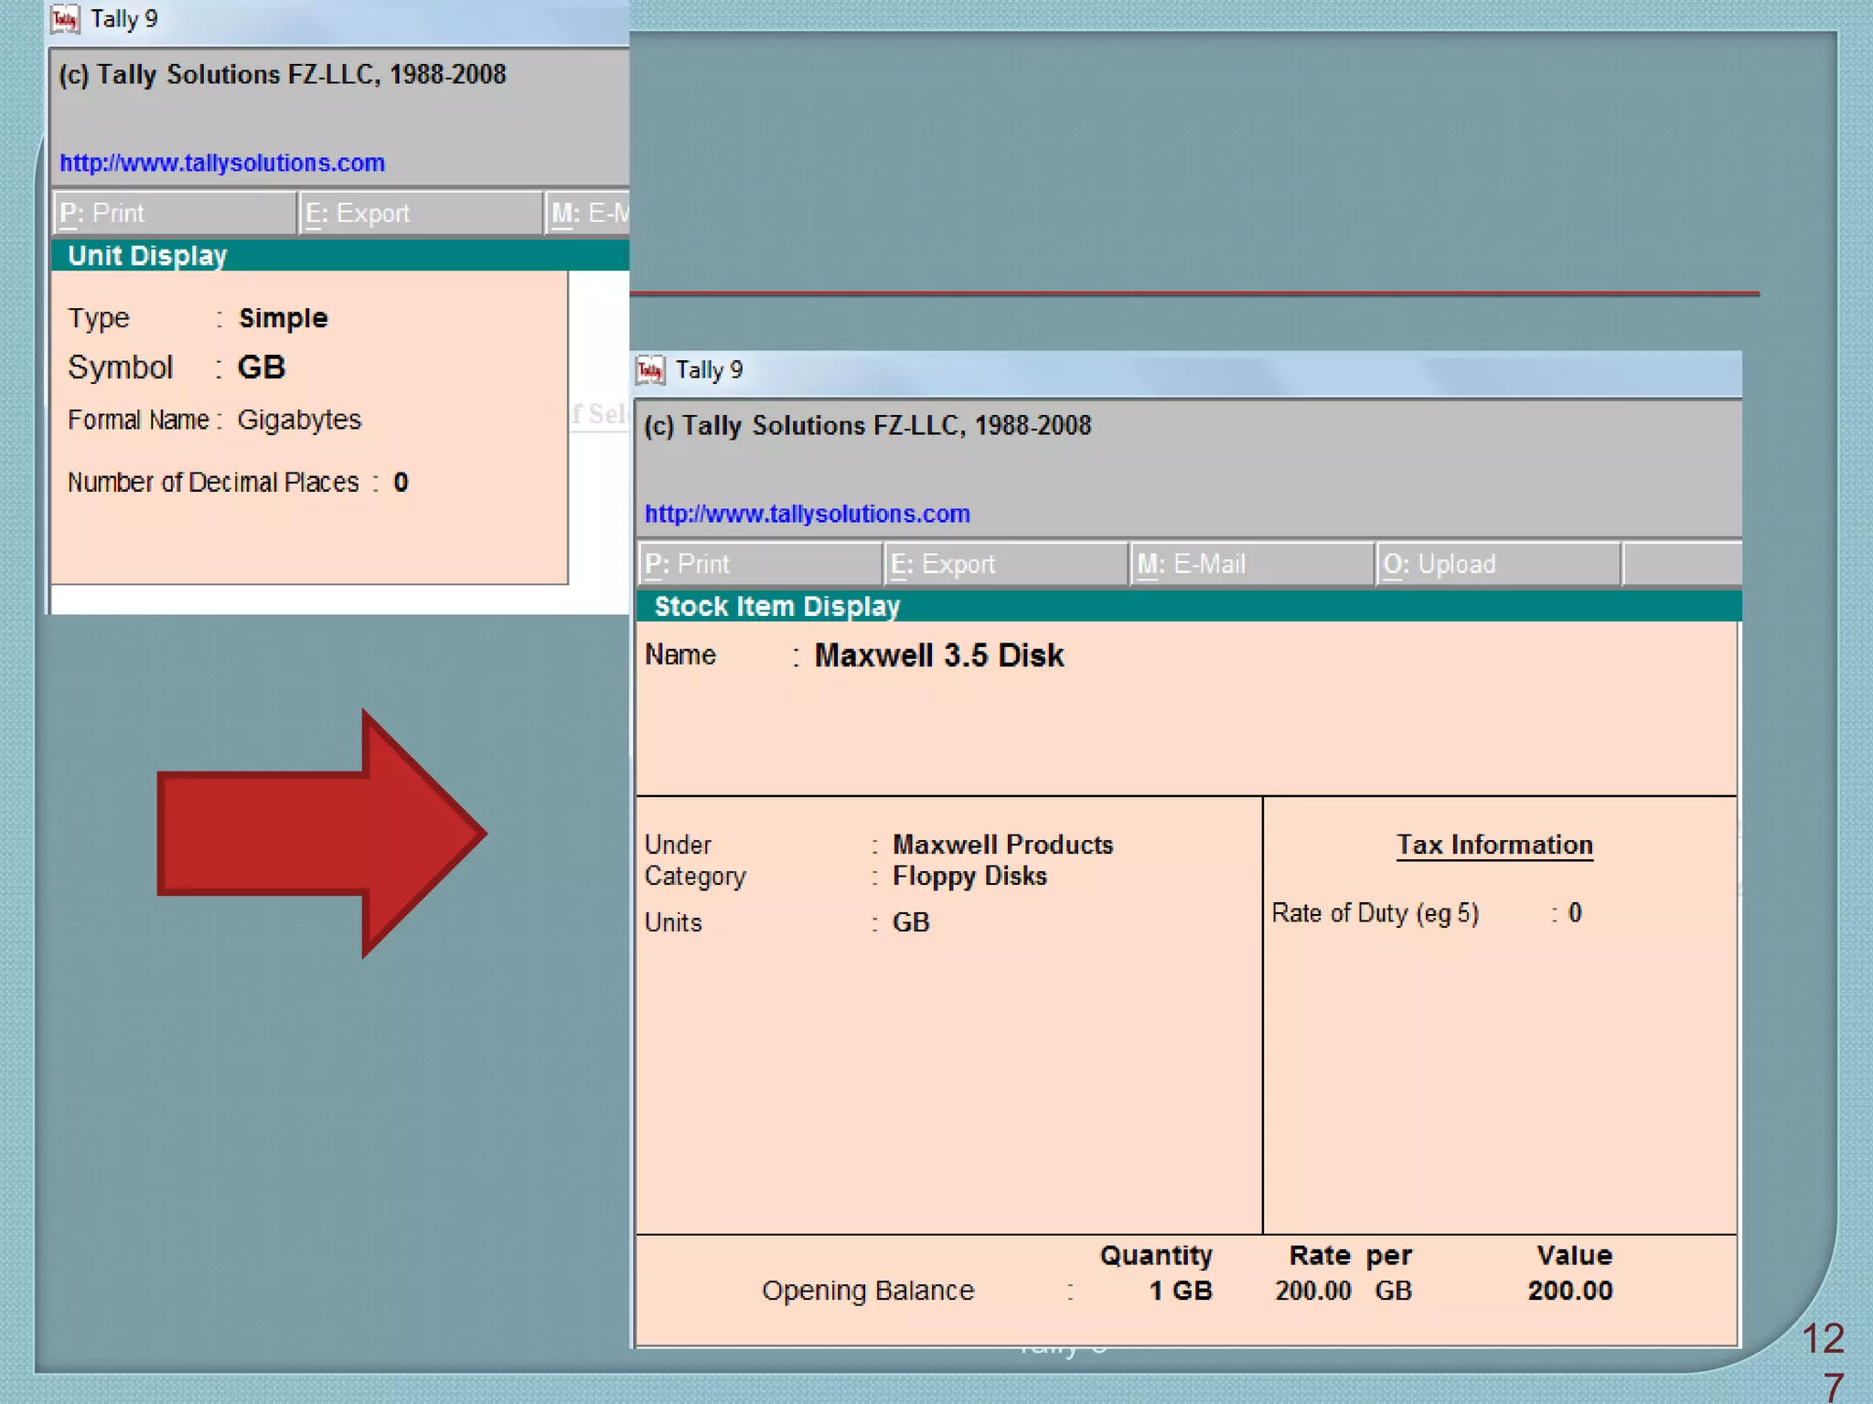Image resolution: width=1873 pixels, height=1404 pixels.
Task: Select the Maxwell 3.5 Disk name field
Action: coord(938,655)
